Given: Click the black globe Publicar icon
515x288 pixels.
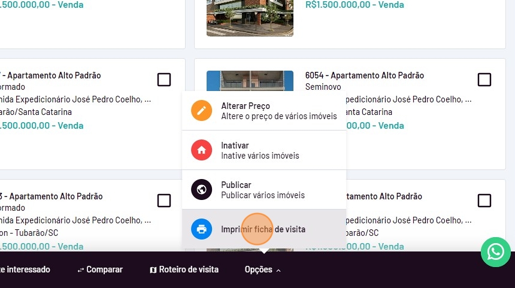Looking at the screenshot, I should (x=201, y=189).
